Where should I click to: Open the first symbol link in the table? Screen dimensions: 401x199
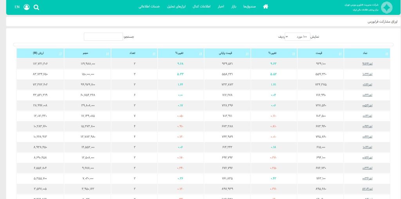click(367, 64)
